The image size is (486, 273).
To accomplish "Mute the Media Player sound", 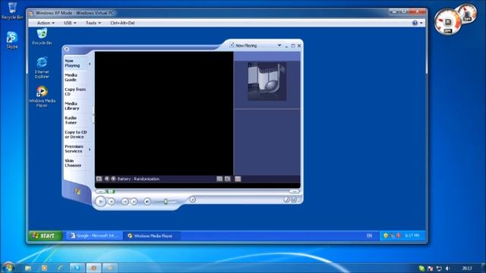I will [147, 202].
